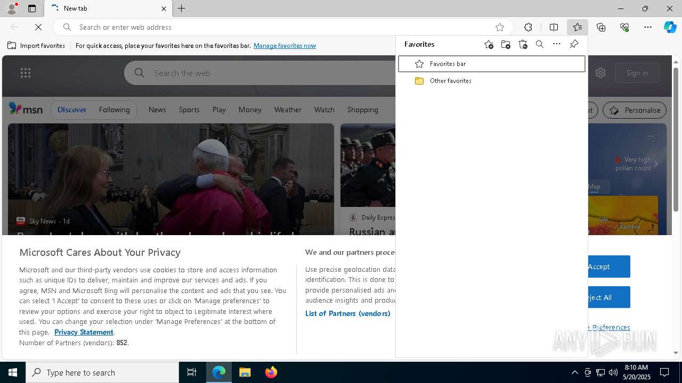The width and height of the screenshot is (682, 383).
Task: Open the Shopping section
Action: 362,110
